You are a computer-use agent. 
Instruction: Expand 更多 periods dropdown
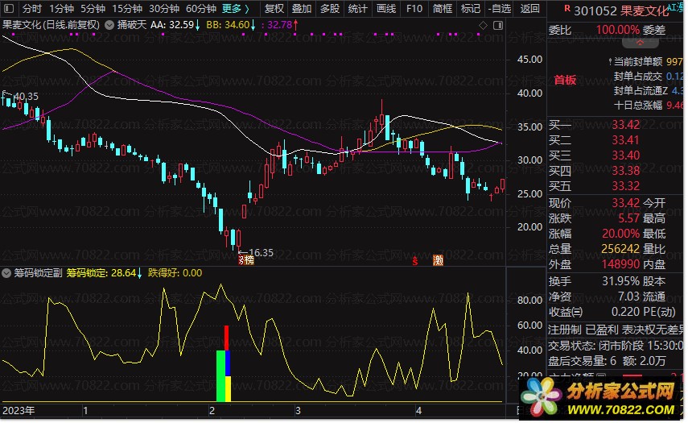click(x=236, y=8)
